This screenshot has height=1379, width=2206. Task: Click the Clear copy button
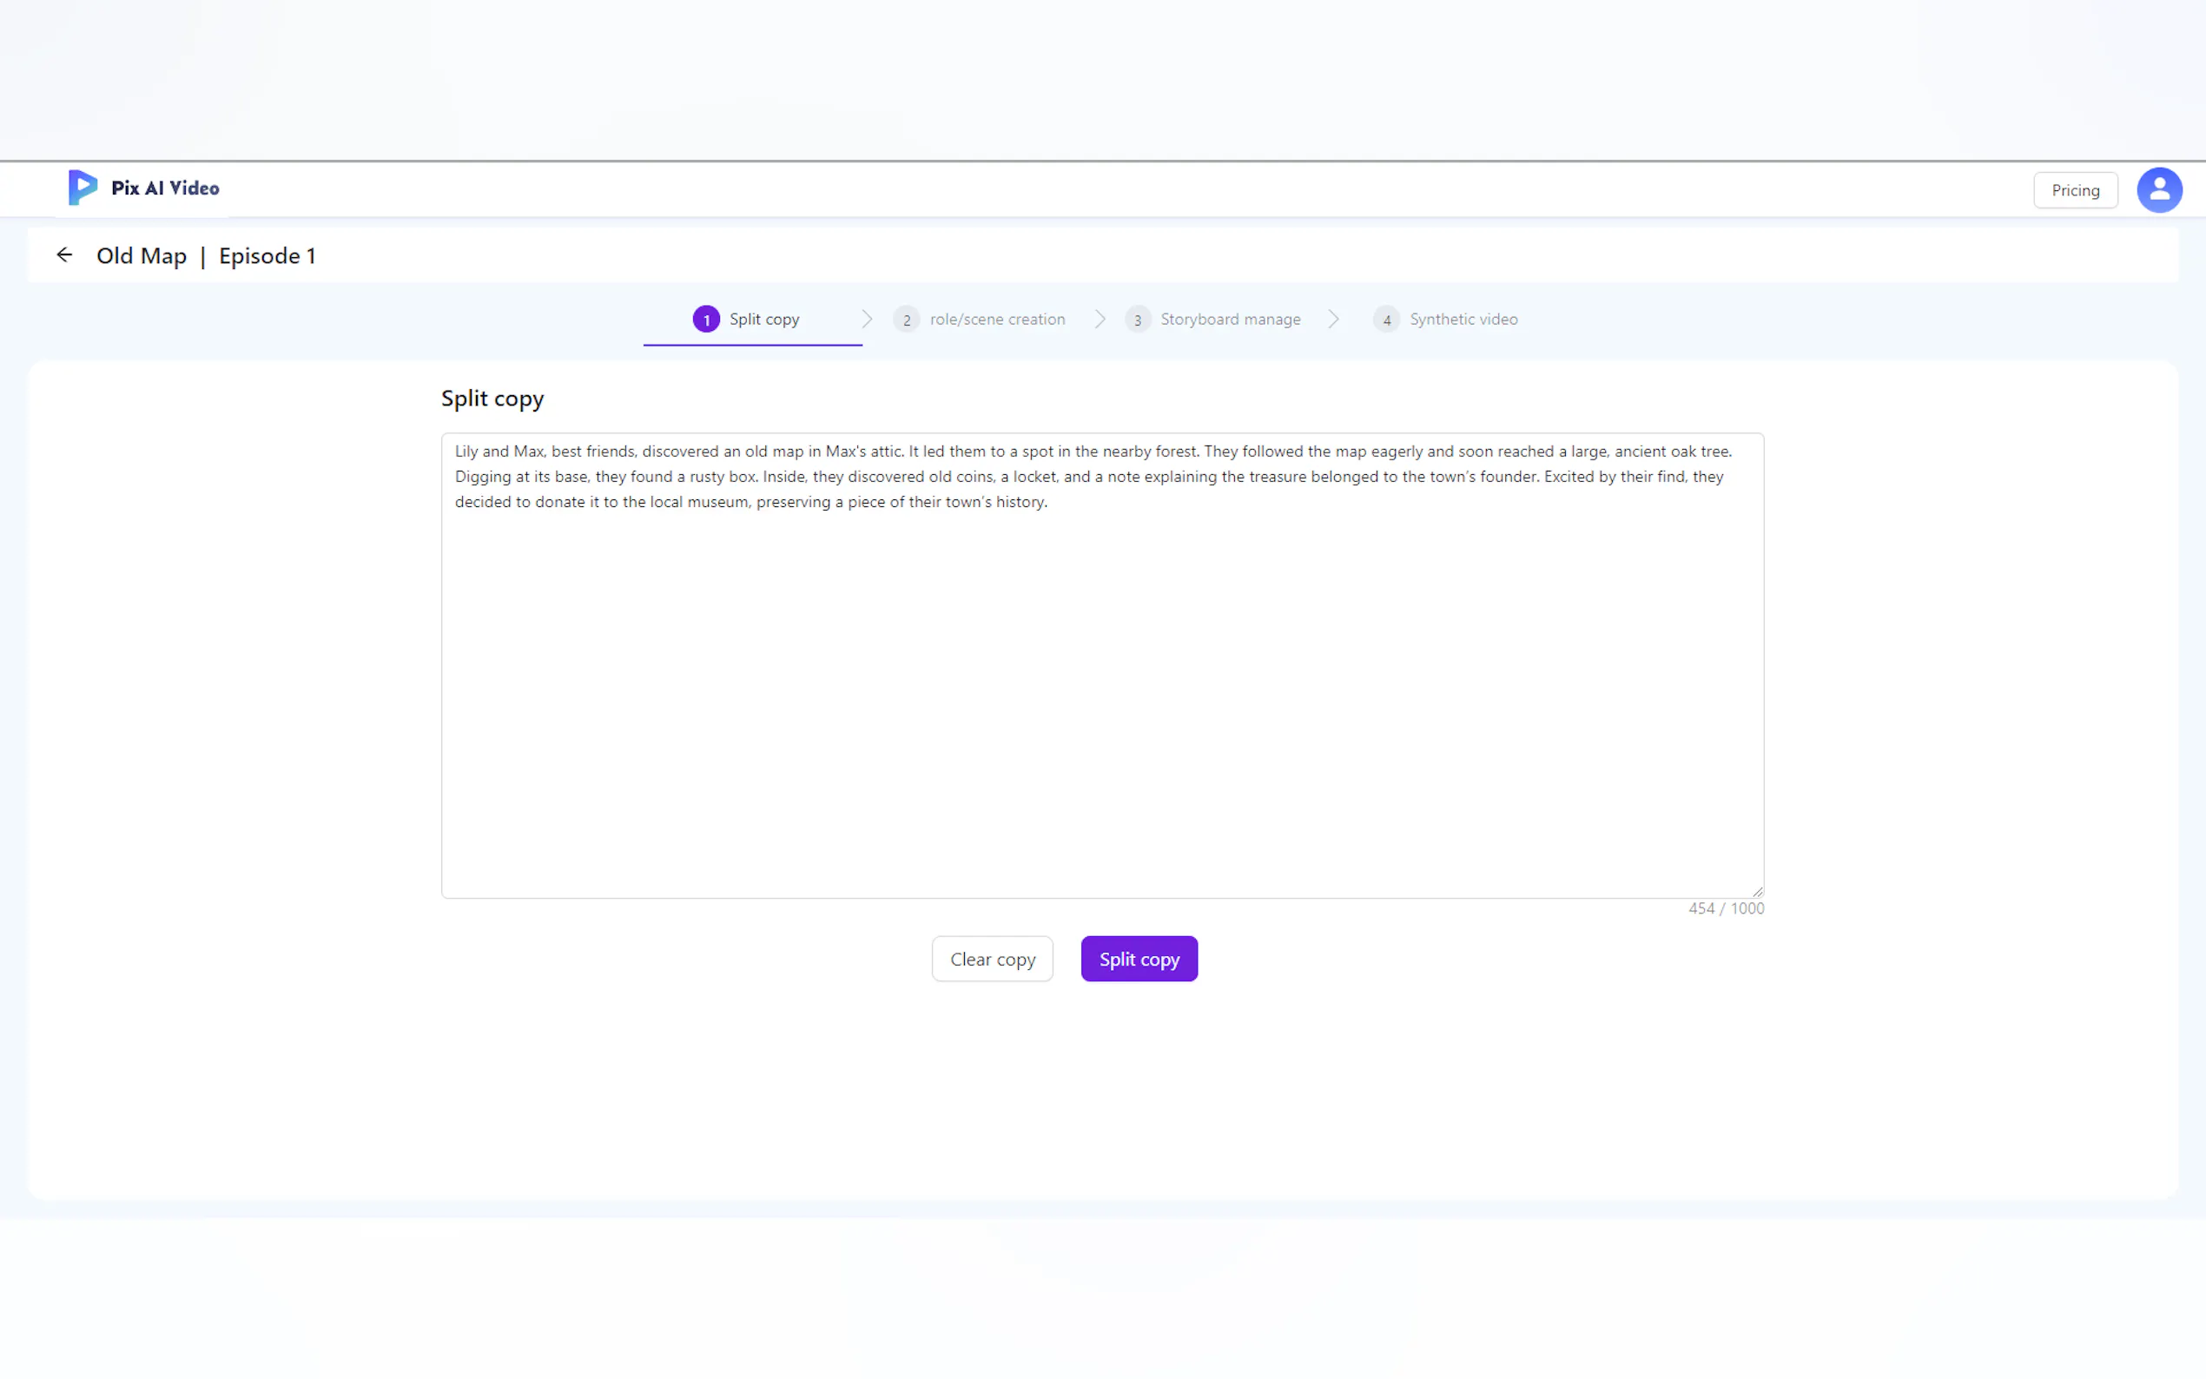(x=992, y=959)
